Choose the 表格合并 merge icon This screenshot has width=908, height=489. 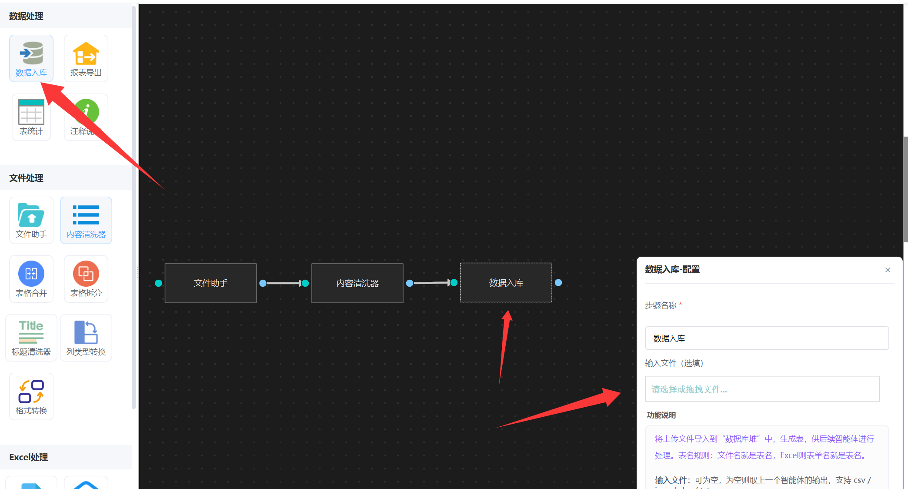pos(31,274)
